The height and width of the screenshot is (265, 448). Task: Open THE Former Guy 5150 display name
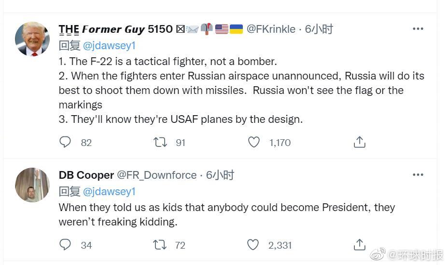tap(115, 29)
